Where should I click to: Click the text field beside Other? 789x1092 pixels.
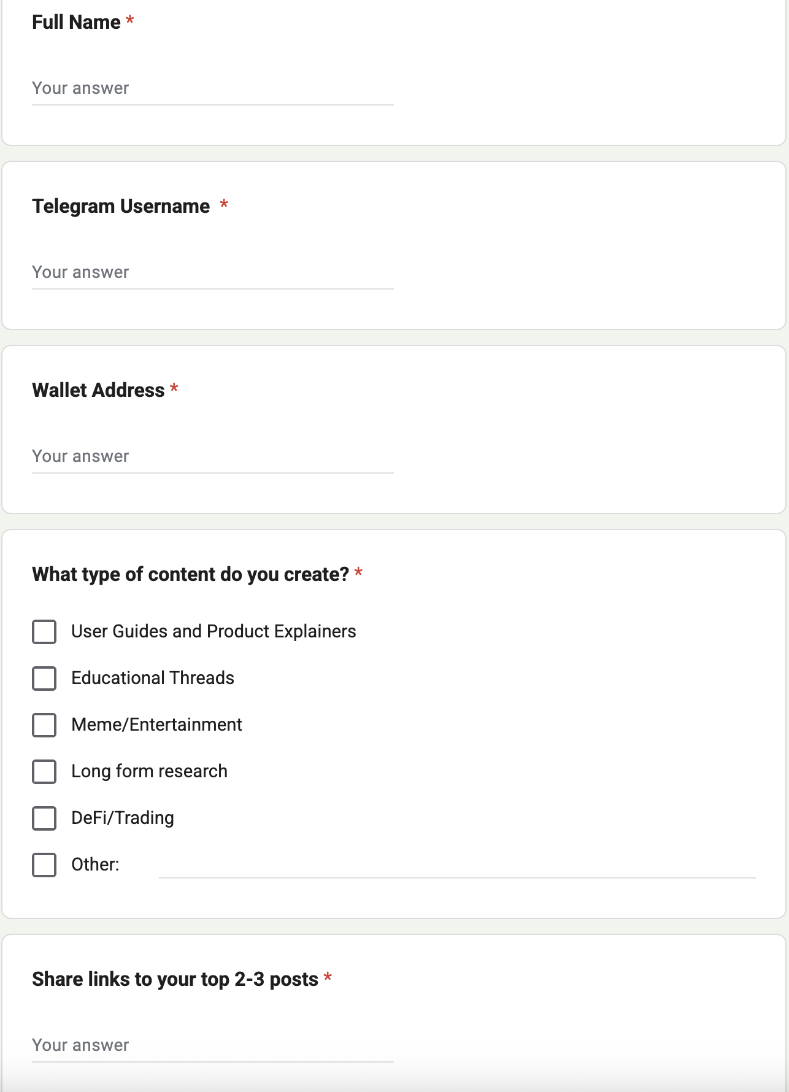pyautogui.click(x=456, y=865)
